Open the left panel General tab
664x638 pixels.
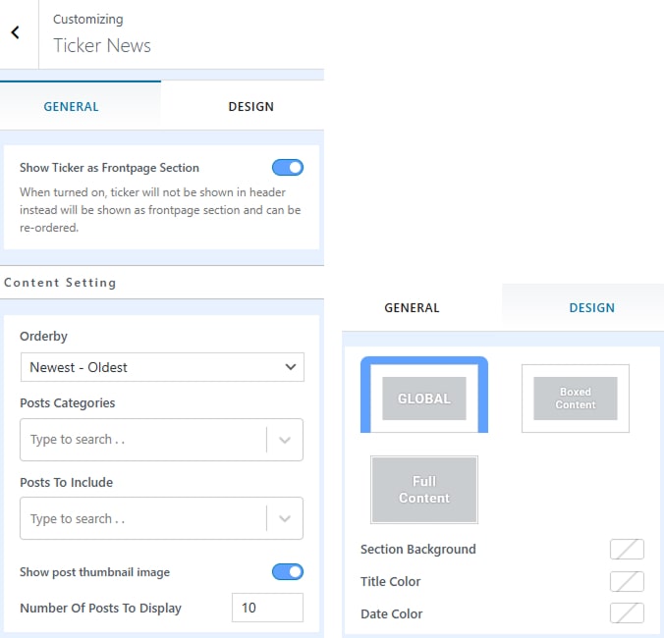(x=71, y=107)
